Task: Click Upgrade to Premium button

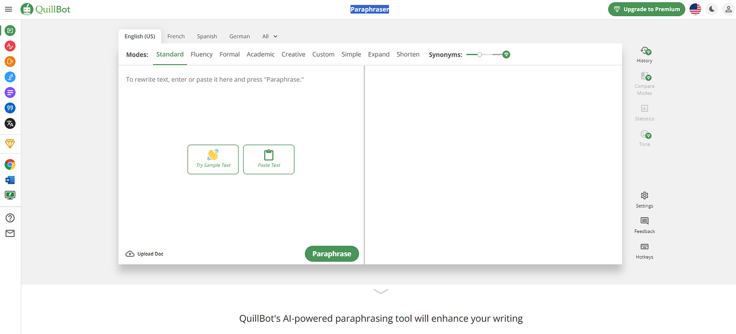Action: coord(647,9)
